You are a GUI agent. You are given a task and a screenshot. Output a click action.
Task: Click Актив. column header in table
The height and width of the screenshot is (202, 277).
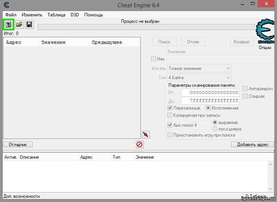11,157
